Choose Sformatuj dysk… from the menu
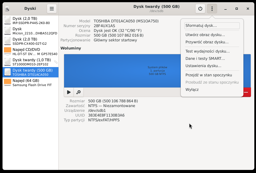256x173 pixels. tap(212, 26)
